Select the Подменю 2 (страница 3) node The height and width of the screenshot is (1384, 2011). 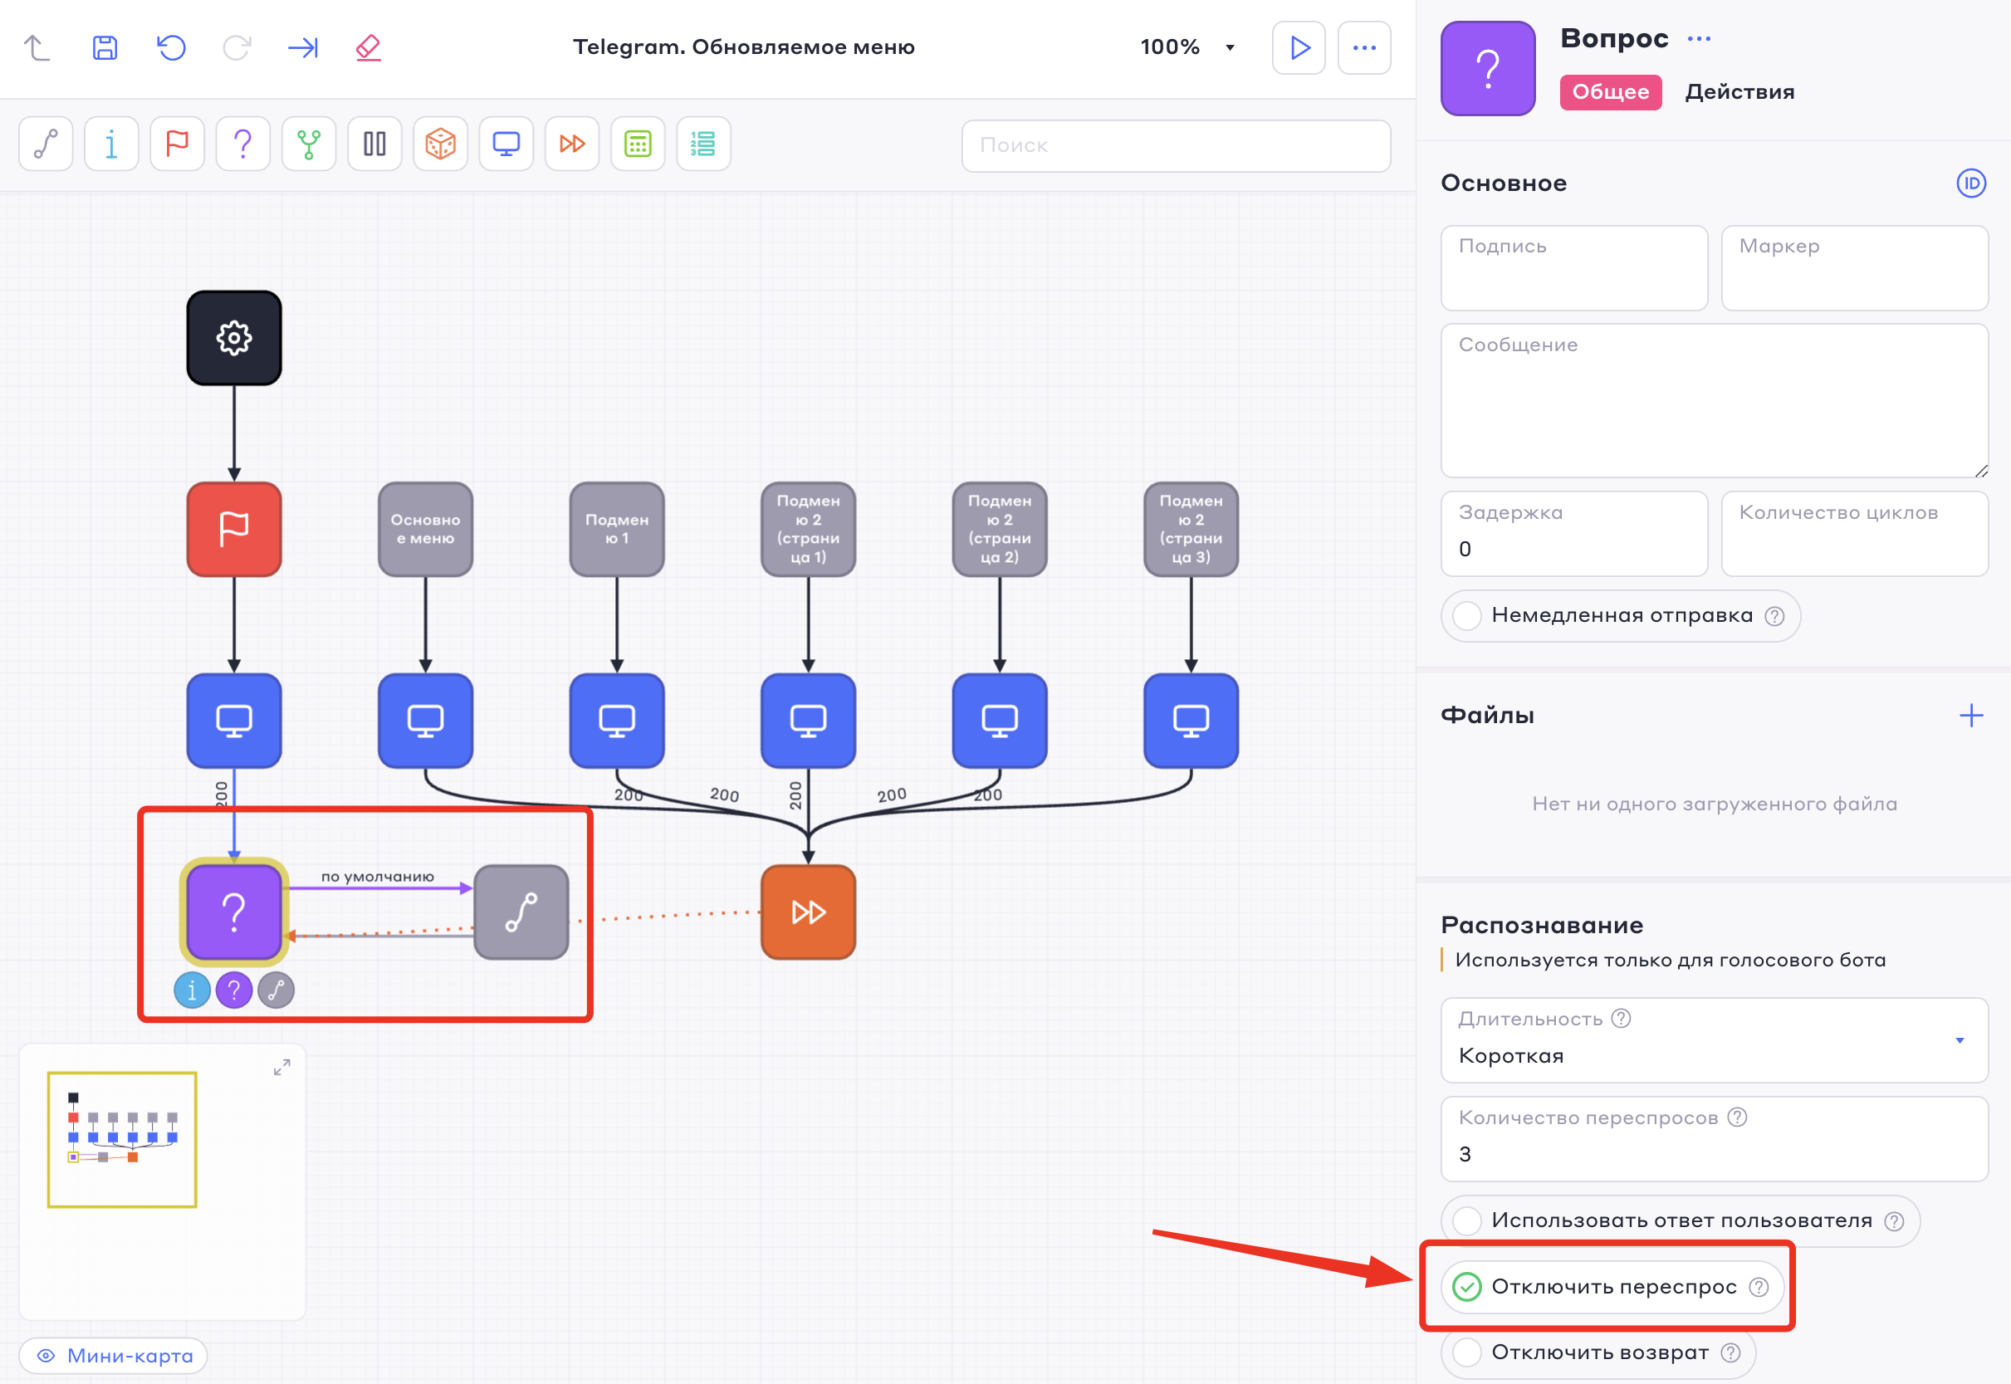(1191, 529)
